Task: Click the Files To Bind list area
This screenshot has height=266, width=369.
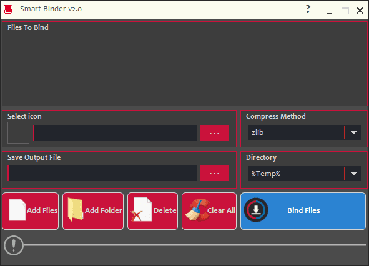Action: point(185,64)
